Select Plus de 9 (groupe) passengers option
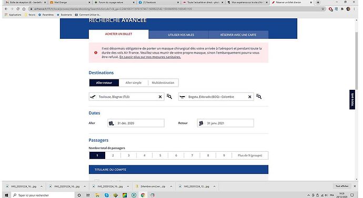The image size is (363, 198). coord(250,155)
